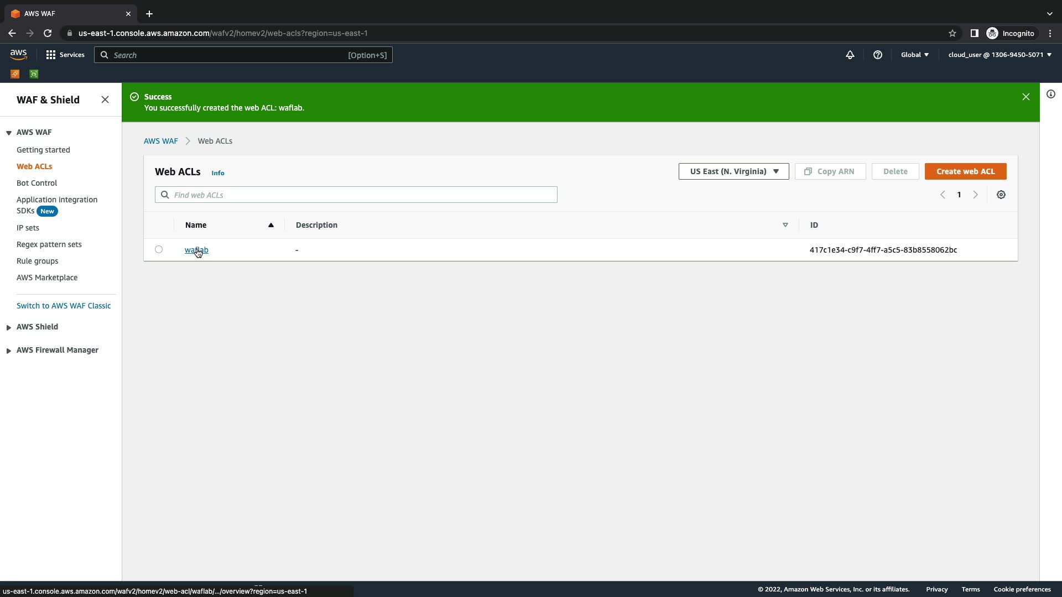Viewport: 1062px width, 597px height.
Task: Open the US East (N. Virginia) region dropdown
Action: (733, 171)
